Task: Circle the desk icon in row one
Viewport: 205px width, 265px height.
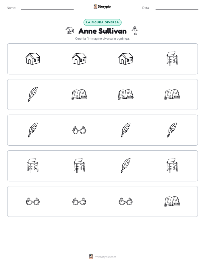Action: click(x=172, y=59)
